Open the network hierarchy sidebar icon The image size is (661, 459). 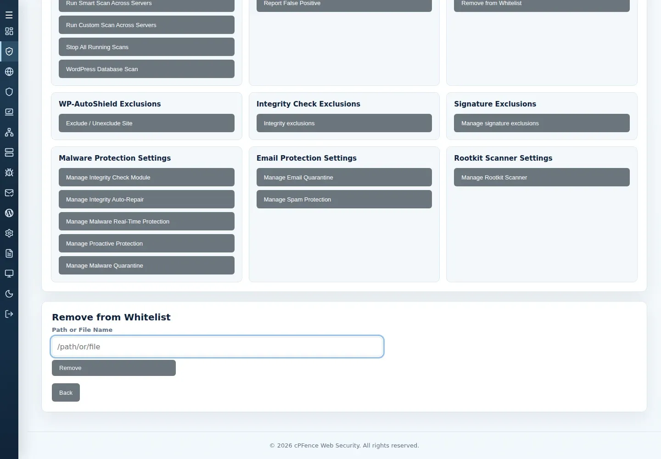pyautogui.click(x=9, y=132)
